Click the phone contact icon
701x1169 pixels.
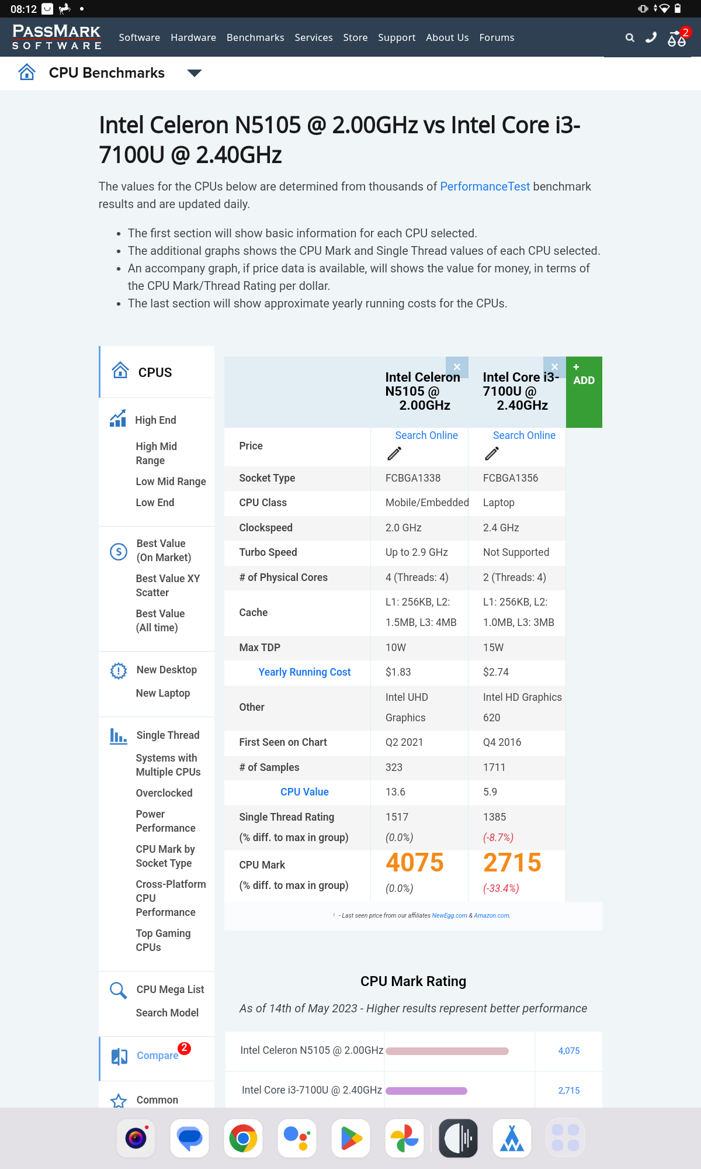tap(651, 38)
